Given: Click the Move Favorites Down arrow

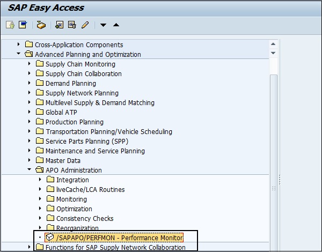Looking at the screenshot, I should pyautogui.click(x=104, y=25).
